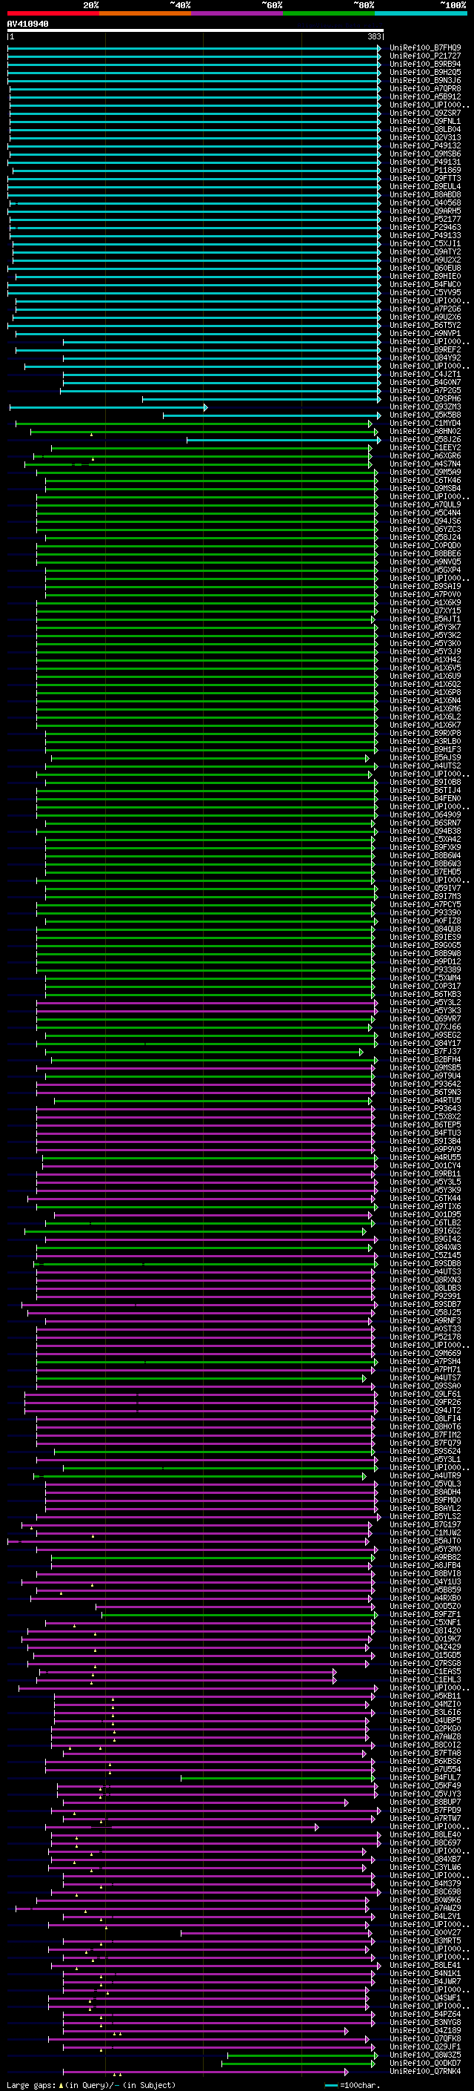Screen dimensions: 474x2091
Task: Open hit UniRef100_B7FHQ9
Action: click(x=424, y=48)
